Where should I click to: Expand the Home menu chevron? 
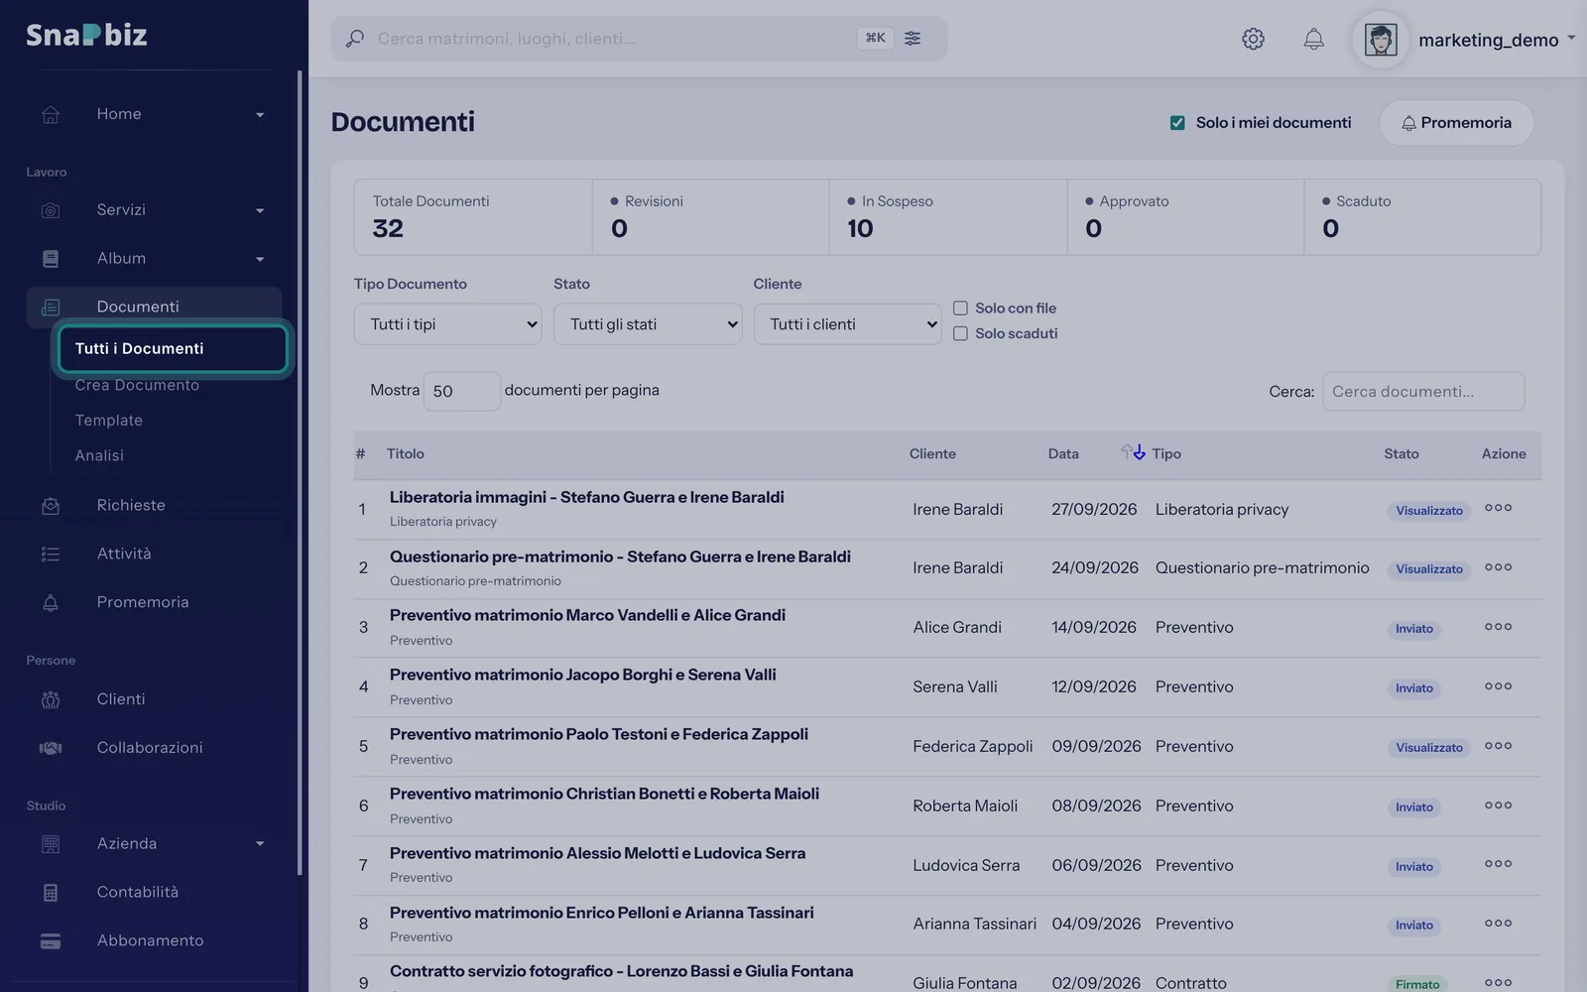pos(260,115)
